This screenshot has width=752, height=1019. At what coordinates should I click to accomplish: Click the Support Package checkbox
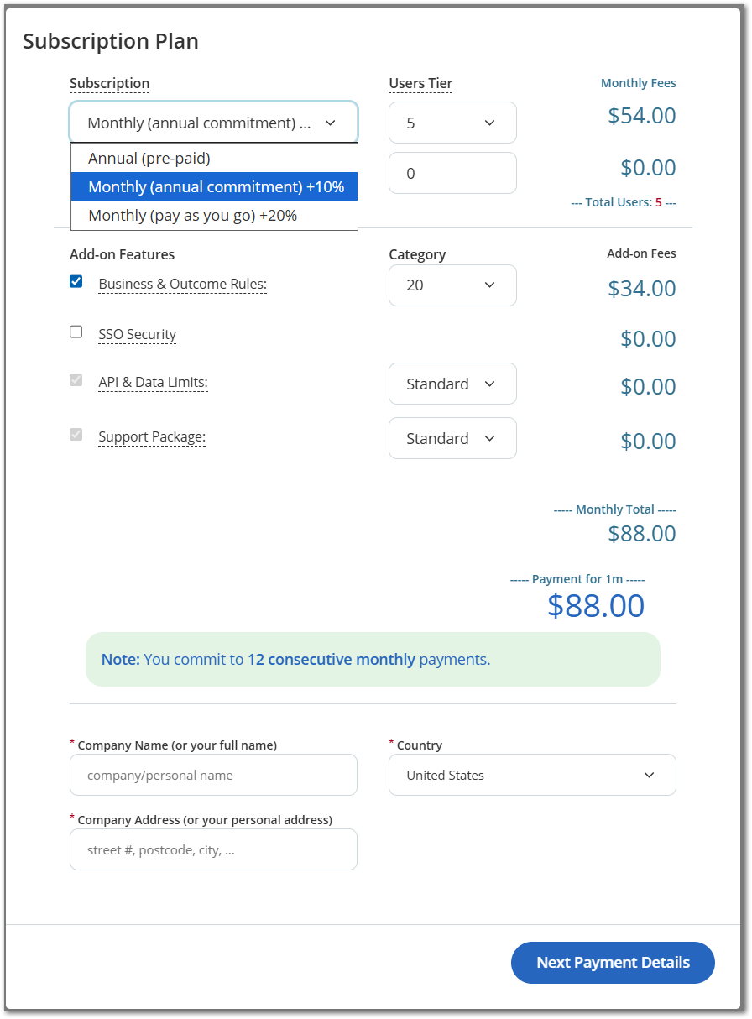[x=76, y=434]
